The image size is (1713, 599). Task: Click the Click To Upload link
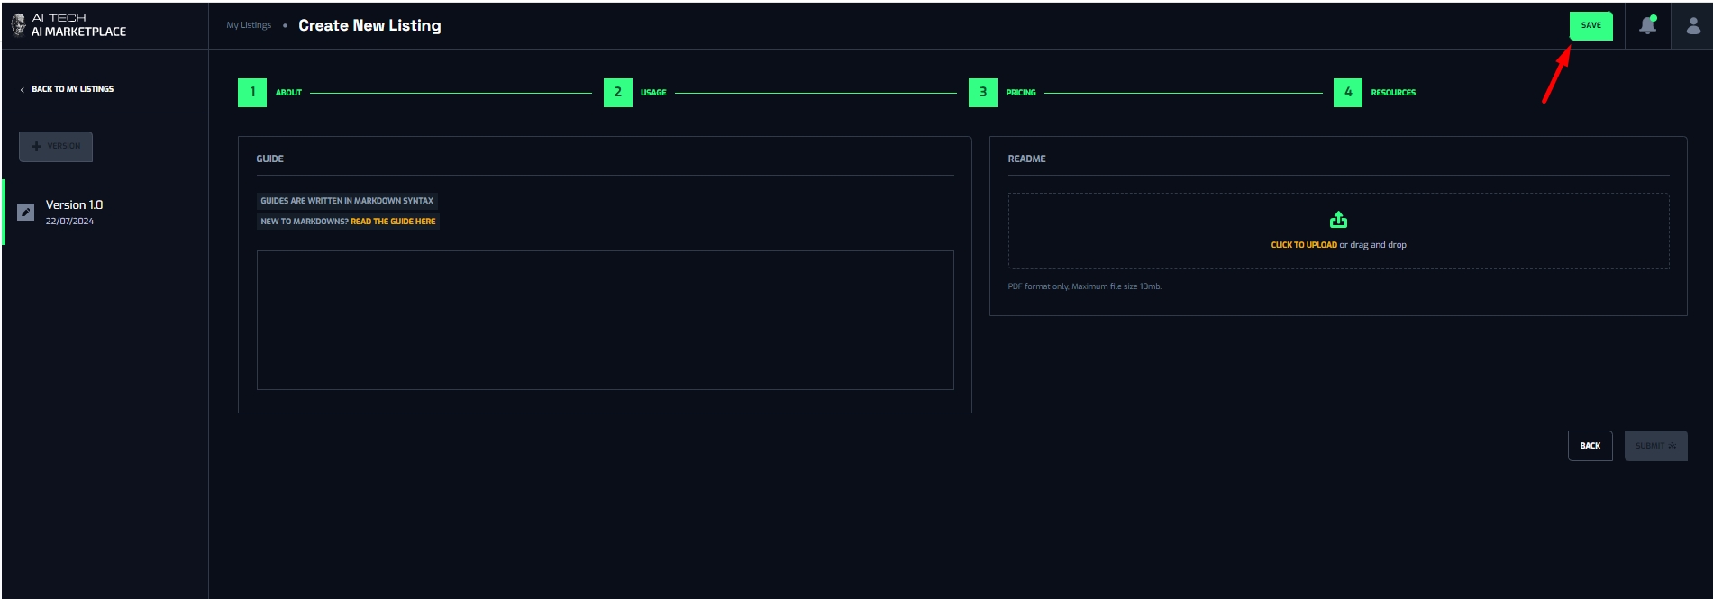1303,245
